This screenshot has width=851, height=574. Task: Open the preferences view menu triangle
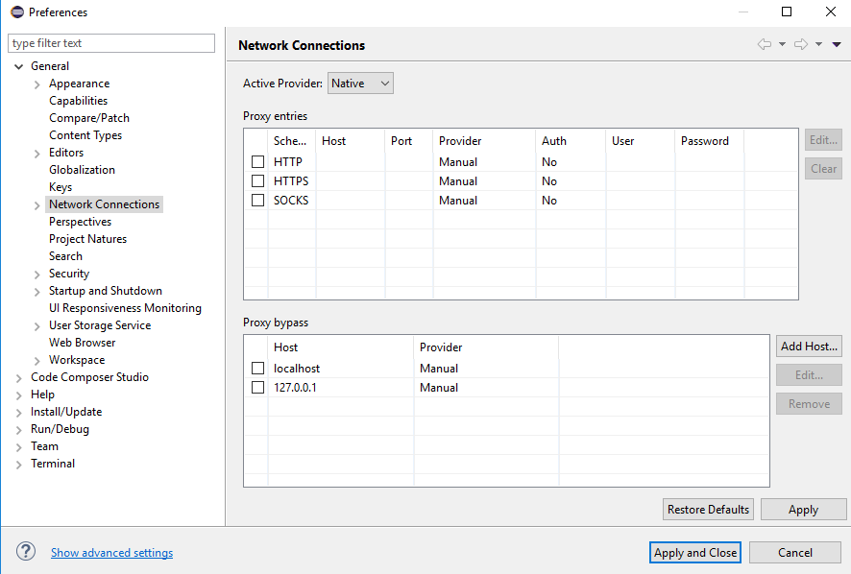pyautogui.click(x=837, y=44)
